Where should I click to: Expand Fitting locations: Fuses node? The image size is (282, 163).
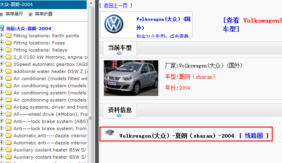[x=2, y=42]
